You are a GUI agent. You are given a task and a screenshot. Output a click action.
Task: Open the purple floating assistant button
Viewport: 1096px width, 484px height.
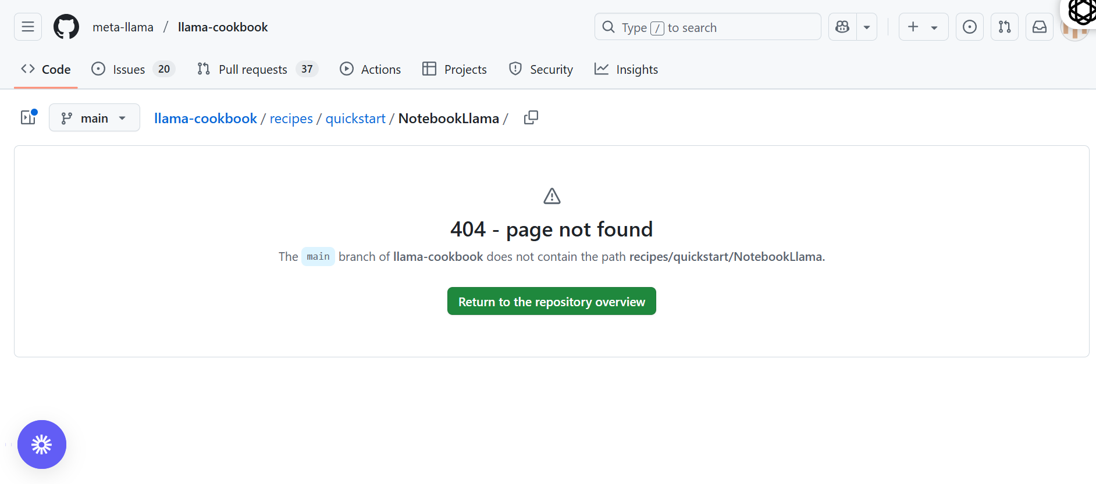tap(42, 444)
